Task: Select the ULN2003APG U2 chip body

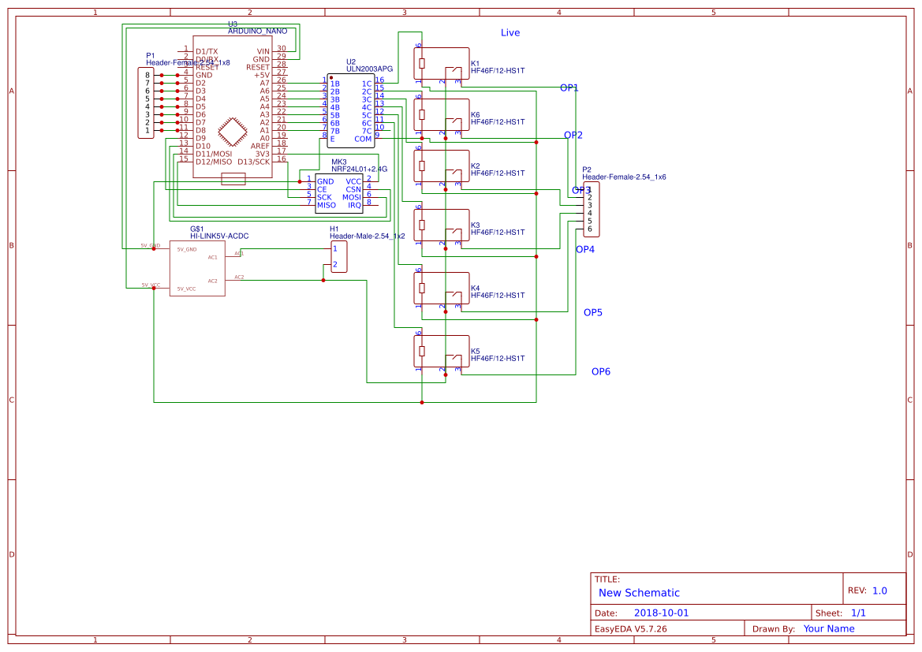Action: pyautogui.click(x=351, y=110)
